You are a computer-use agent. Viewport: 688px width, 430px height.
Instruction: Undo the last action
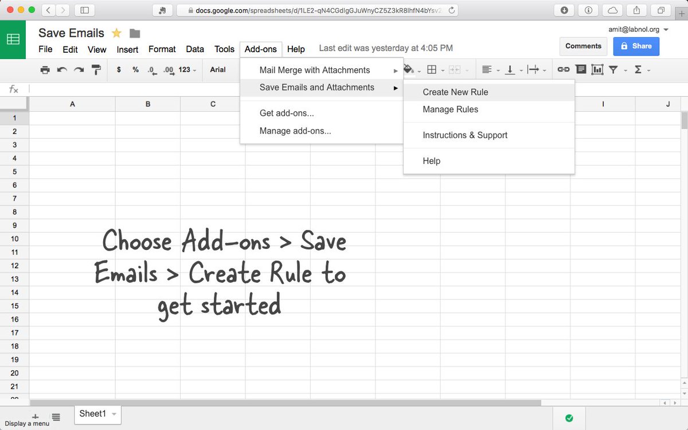[62, 69]
